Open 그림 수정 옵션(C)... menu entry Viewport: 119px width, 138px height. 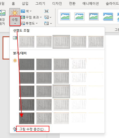click(33, 129)
